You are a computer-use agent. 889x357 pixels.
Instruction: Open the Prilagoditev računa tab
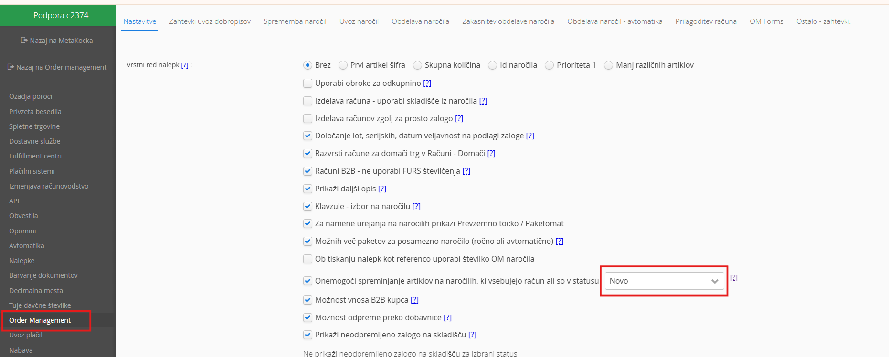click(706, 21)
